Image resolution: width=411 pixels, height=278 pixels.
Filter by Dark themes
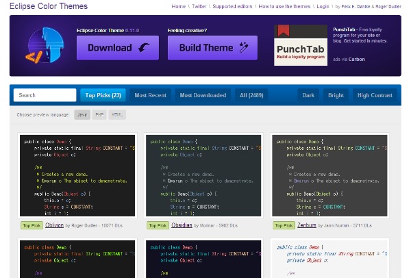point(308,95)
